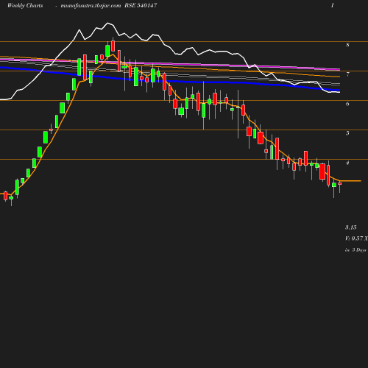The height and width of the screenshot is (368, 368).
Task: Click the price axis label 7
Action: 347,74
